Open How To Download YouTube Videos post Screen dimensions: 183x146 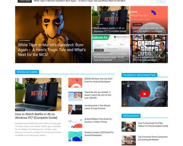[153, 125]
